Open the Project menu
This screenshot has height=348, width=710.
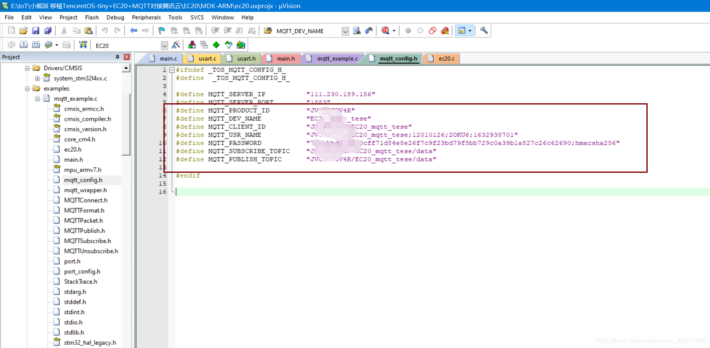(68, 17)
